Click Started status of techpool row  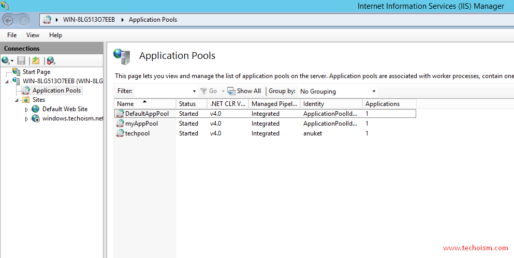pos(188,133)
